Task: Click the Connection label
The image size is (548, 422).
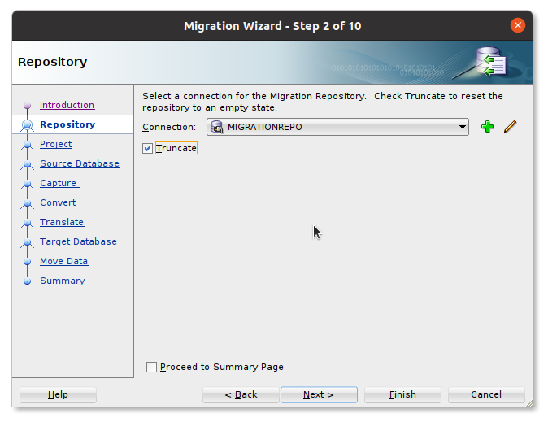Action: (x=169, y=127)
